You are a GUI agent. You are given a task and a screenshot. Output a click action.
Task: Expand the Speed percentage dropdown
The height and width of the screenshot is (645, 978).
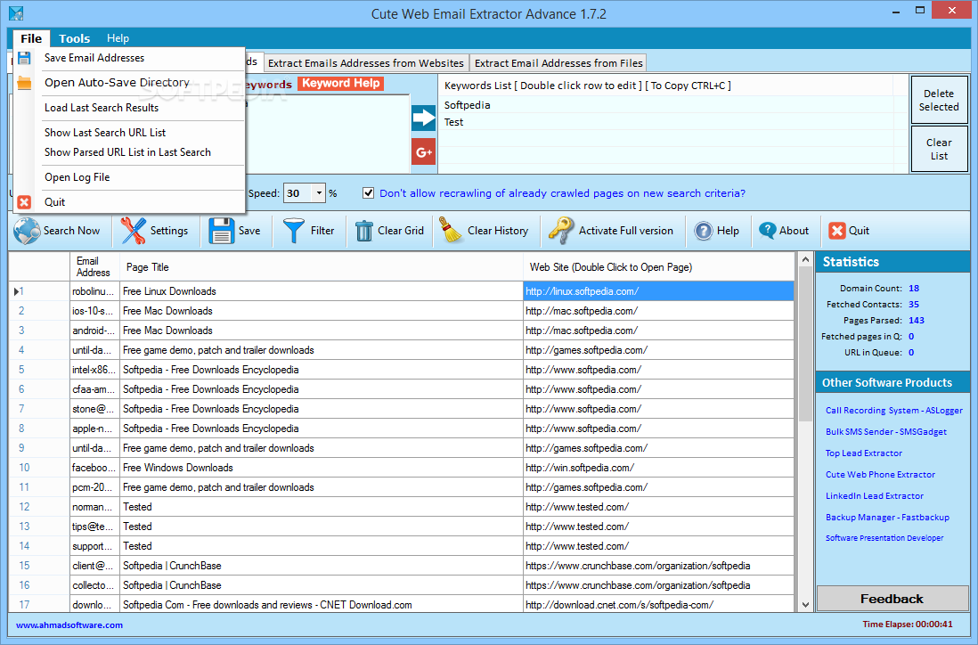319,193
